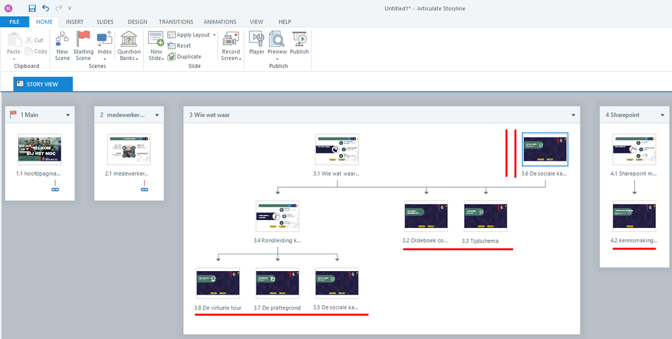
Task: Go to the DESIGN tab
Action: (137, 22)
